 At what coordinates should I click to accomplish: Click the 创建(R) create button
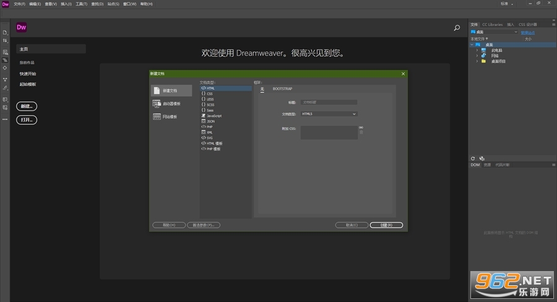pyautogui.click(x=386, y=225)
